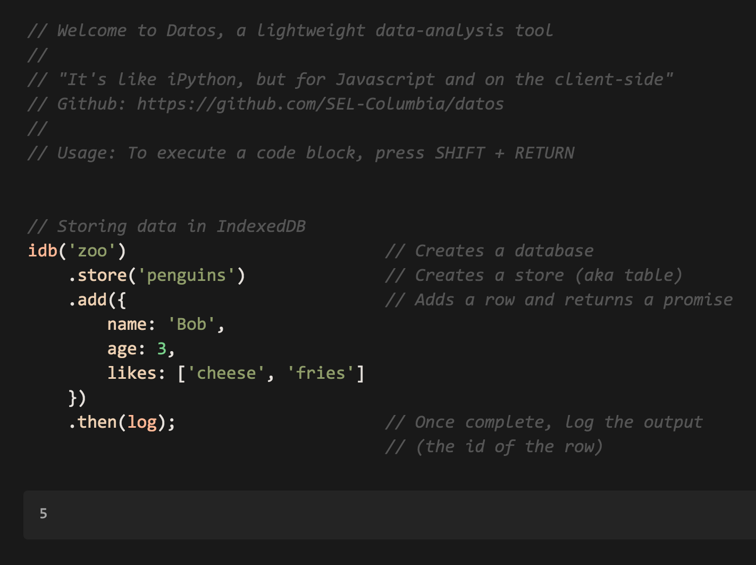Click the 'fries' string in likes array

tap(321, 373)
